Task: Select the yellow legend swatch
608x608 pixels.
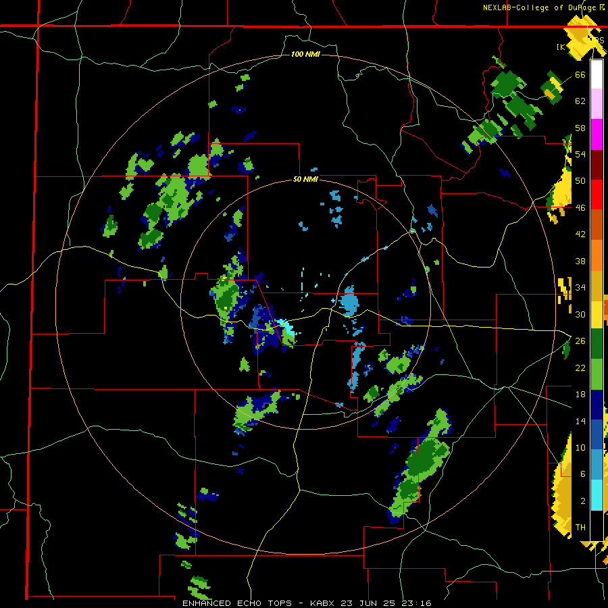Action: 597,314
